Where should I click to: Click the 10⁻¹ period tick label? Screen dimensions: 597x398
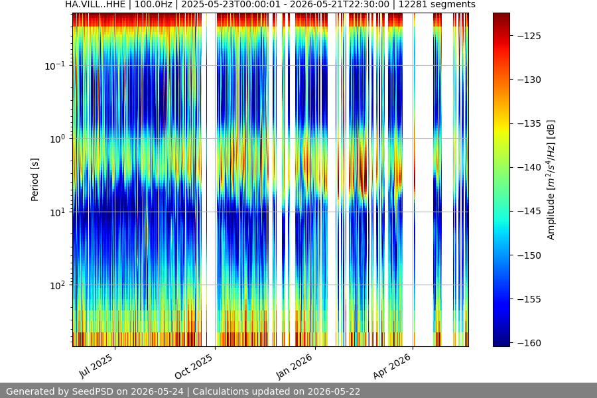pyautogui.click(x=54, y=66)
